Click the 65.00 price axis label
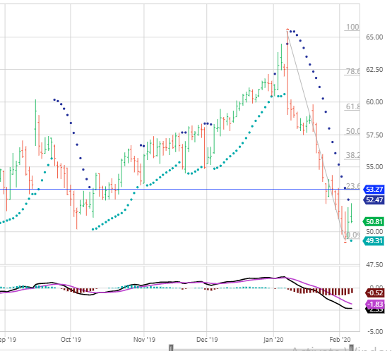 tap(374, 37)
